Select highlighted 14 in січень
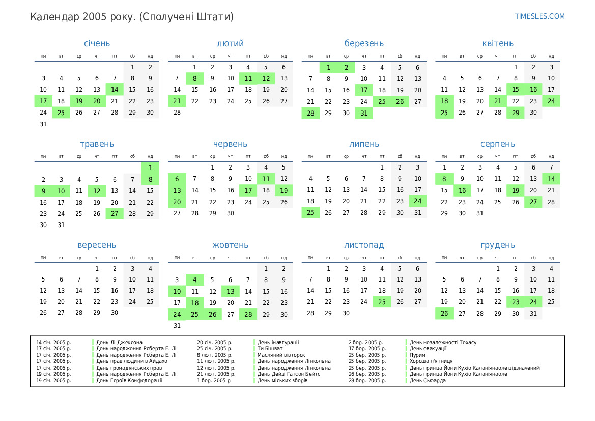This screenshot has width=595, height=421. pos(115,90)
